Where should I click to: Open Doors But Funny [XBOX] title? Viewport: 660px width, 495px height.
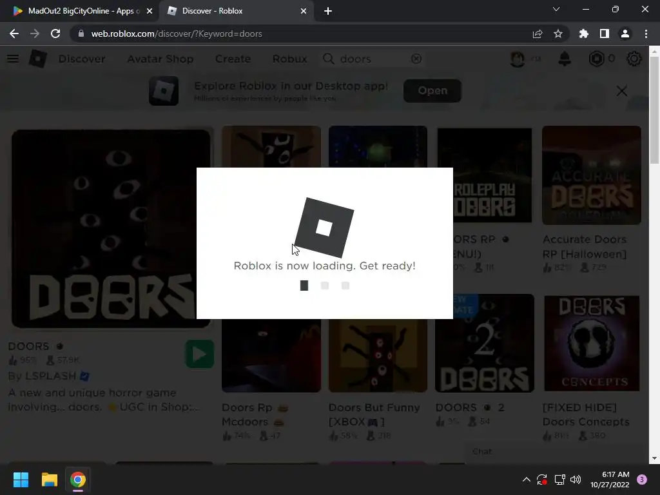point(374,414)
